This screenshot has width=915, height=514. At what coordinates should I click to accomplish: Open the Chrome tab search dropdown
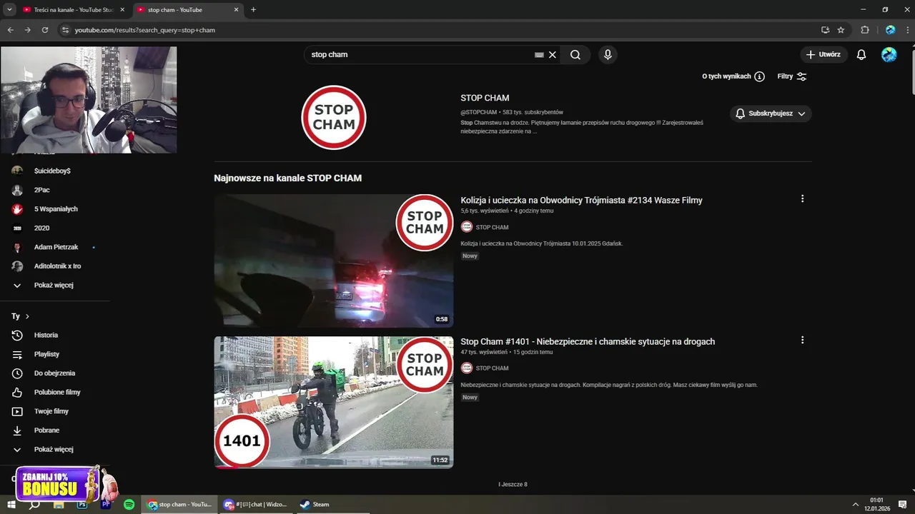coord(10,10)
